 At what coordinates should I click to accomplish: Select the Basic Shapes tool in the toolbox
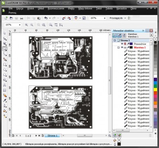click(x=5, y=80)
